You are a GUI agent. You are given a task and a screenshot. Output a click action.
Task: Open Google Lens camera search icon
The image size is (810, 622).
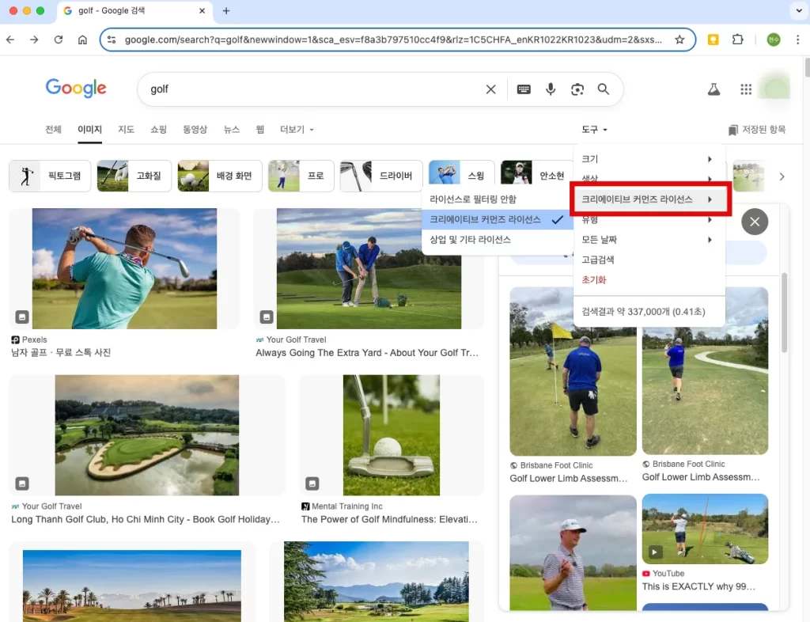tap(577, 89)
